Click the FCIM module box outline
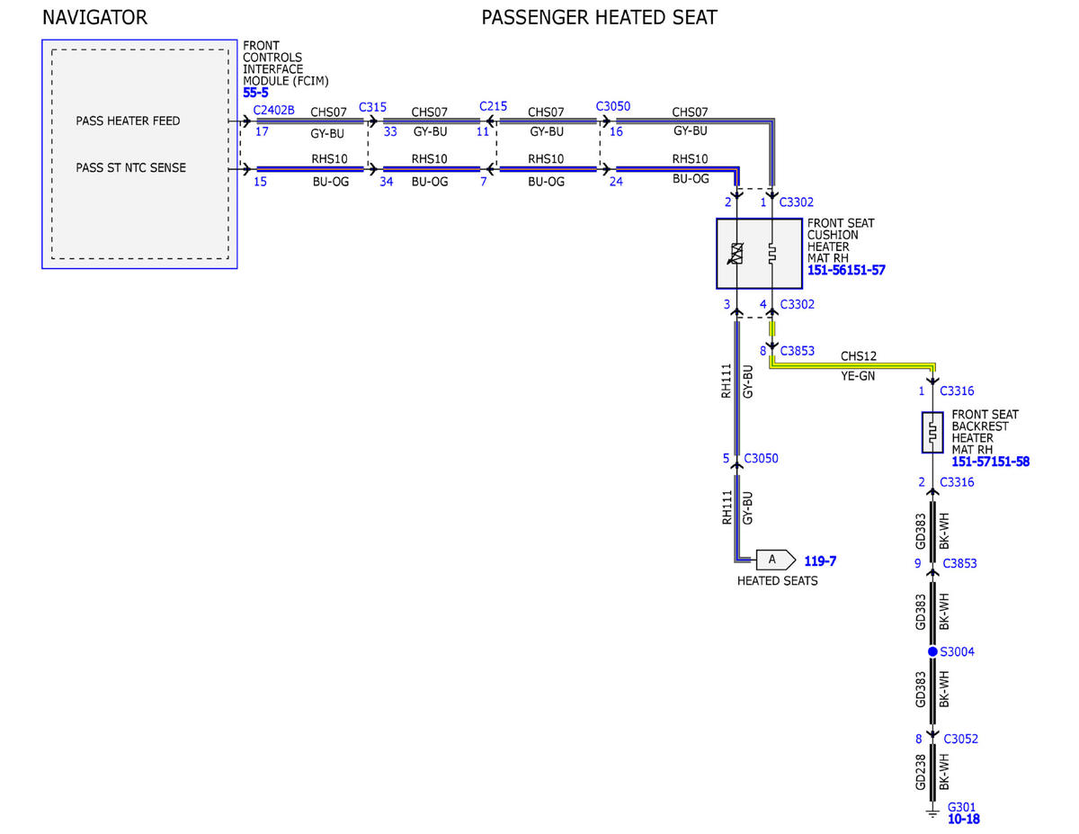 click(x=139, y=154)
